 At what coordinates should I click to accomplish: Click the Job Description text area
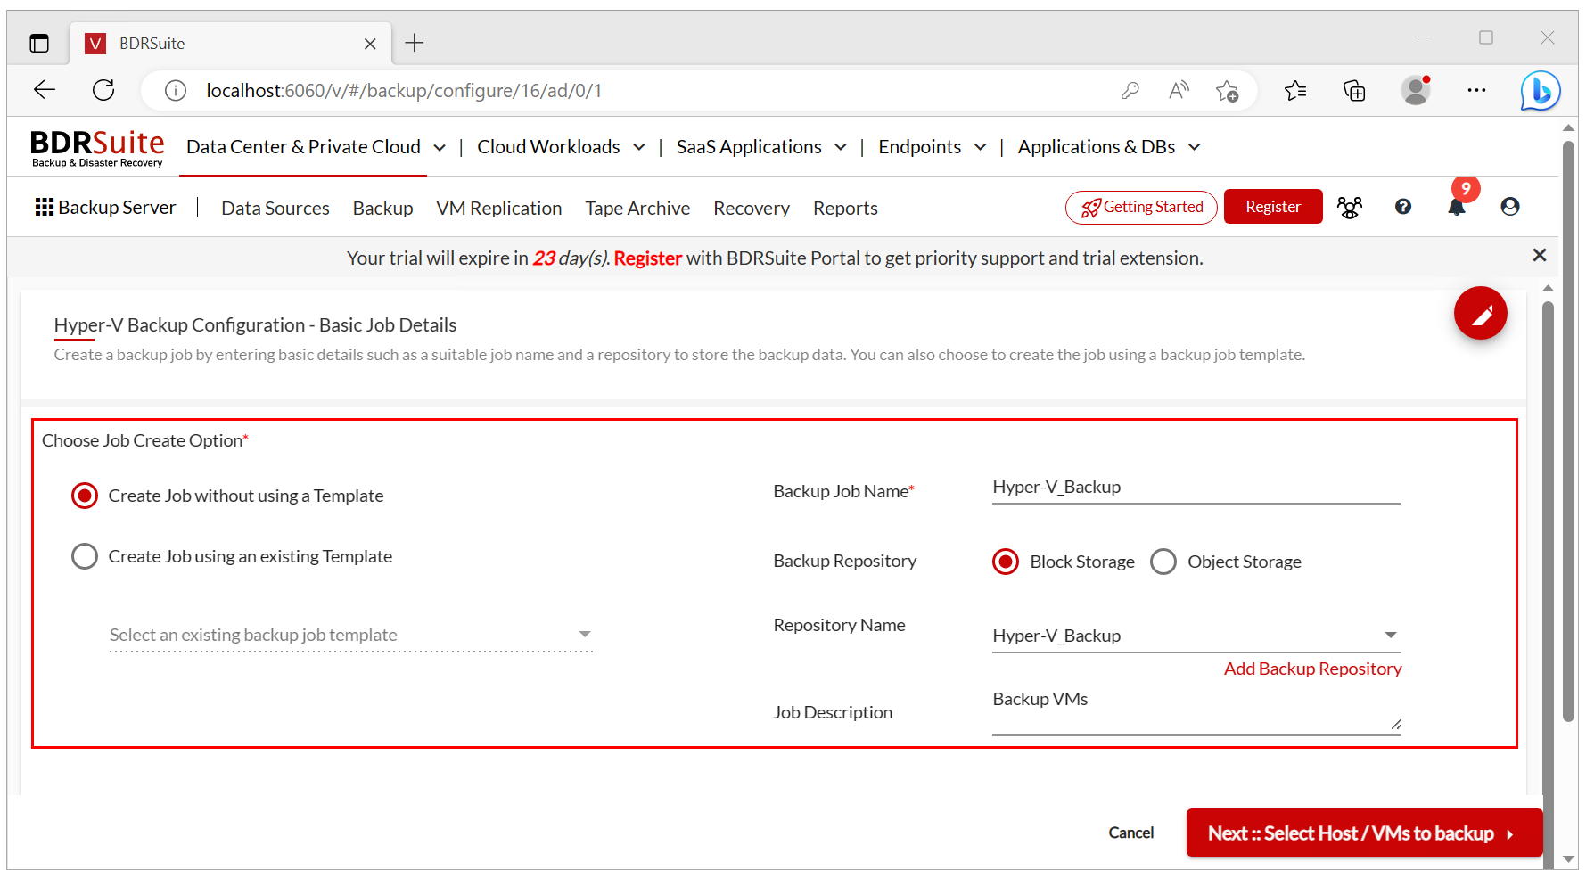tap(1196, 711)
